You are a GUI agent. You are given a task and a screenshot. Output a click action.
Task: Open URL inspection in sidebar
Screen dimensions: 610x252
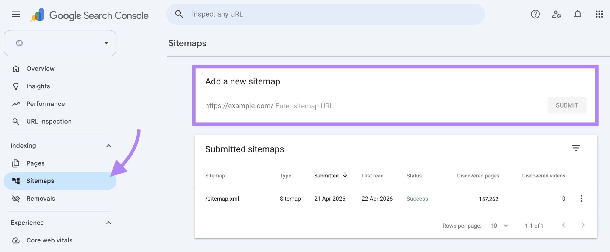coord(60,121)
